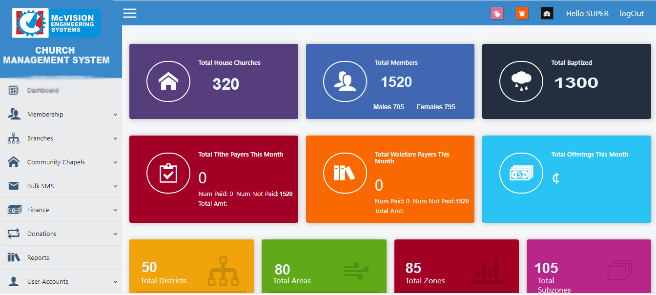Toggle the hamburger sidebar menu

130,13
